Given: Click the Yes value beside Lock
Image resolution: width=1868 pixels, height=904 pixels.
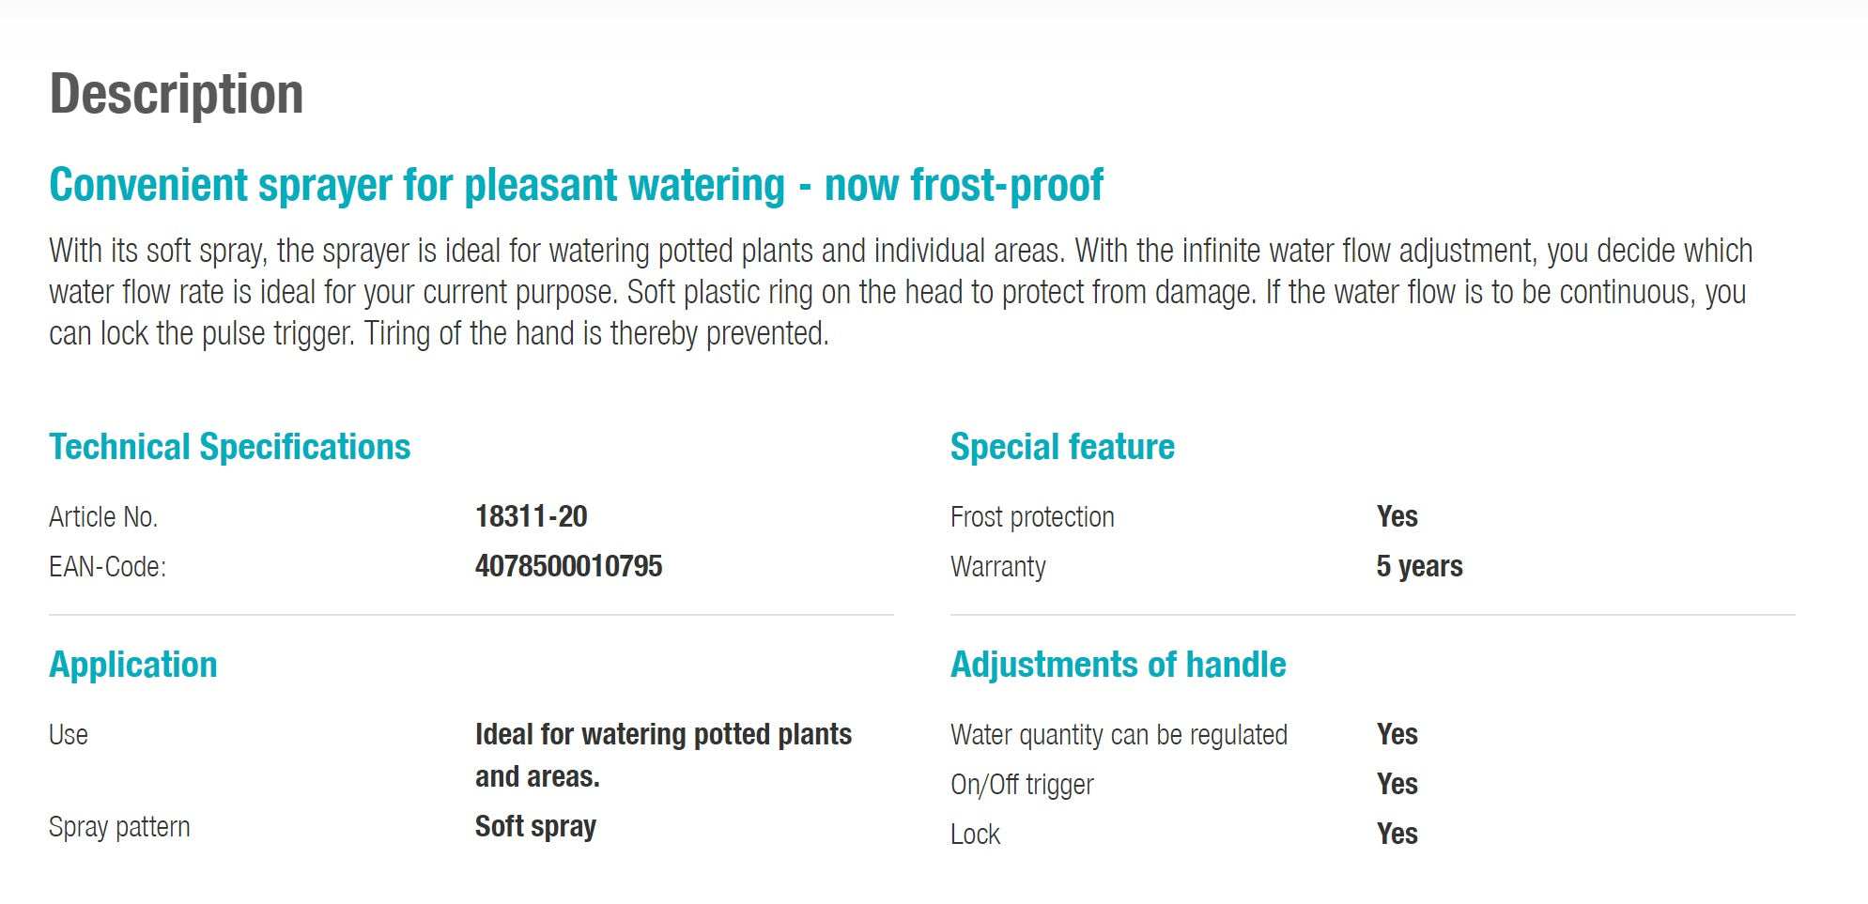Looking at the screenshot, I should [x=1397, y=834].
